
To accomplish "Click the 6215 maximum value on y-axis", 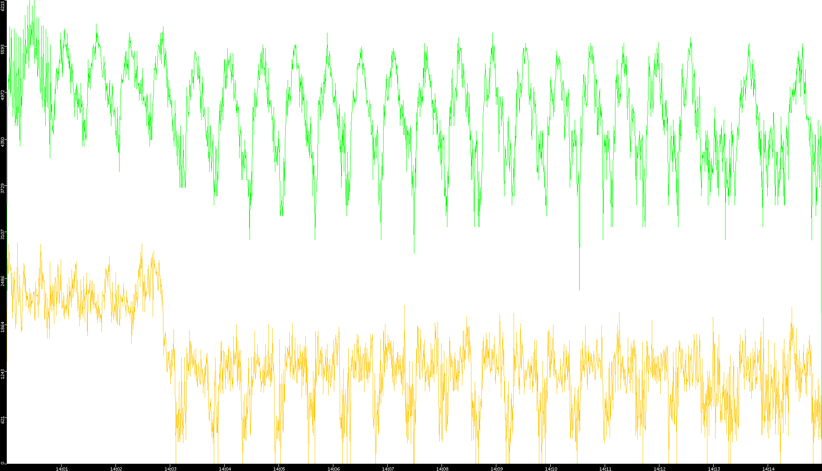I will coord(3,5).
